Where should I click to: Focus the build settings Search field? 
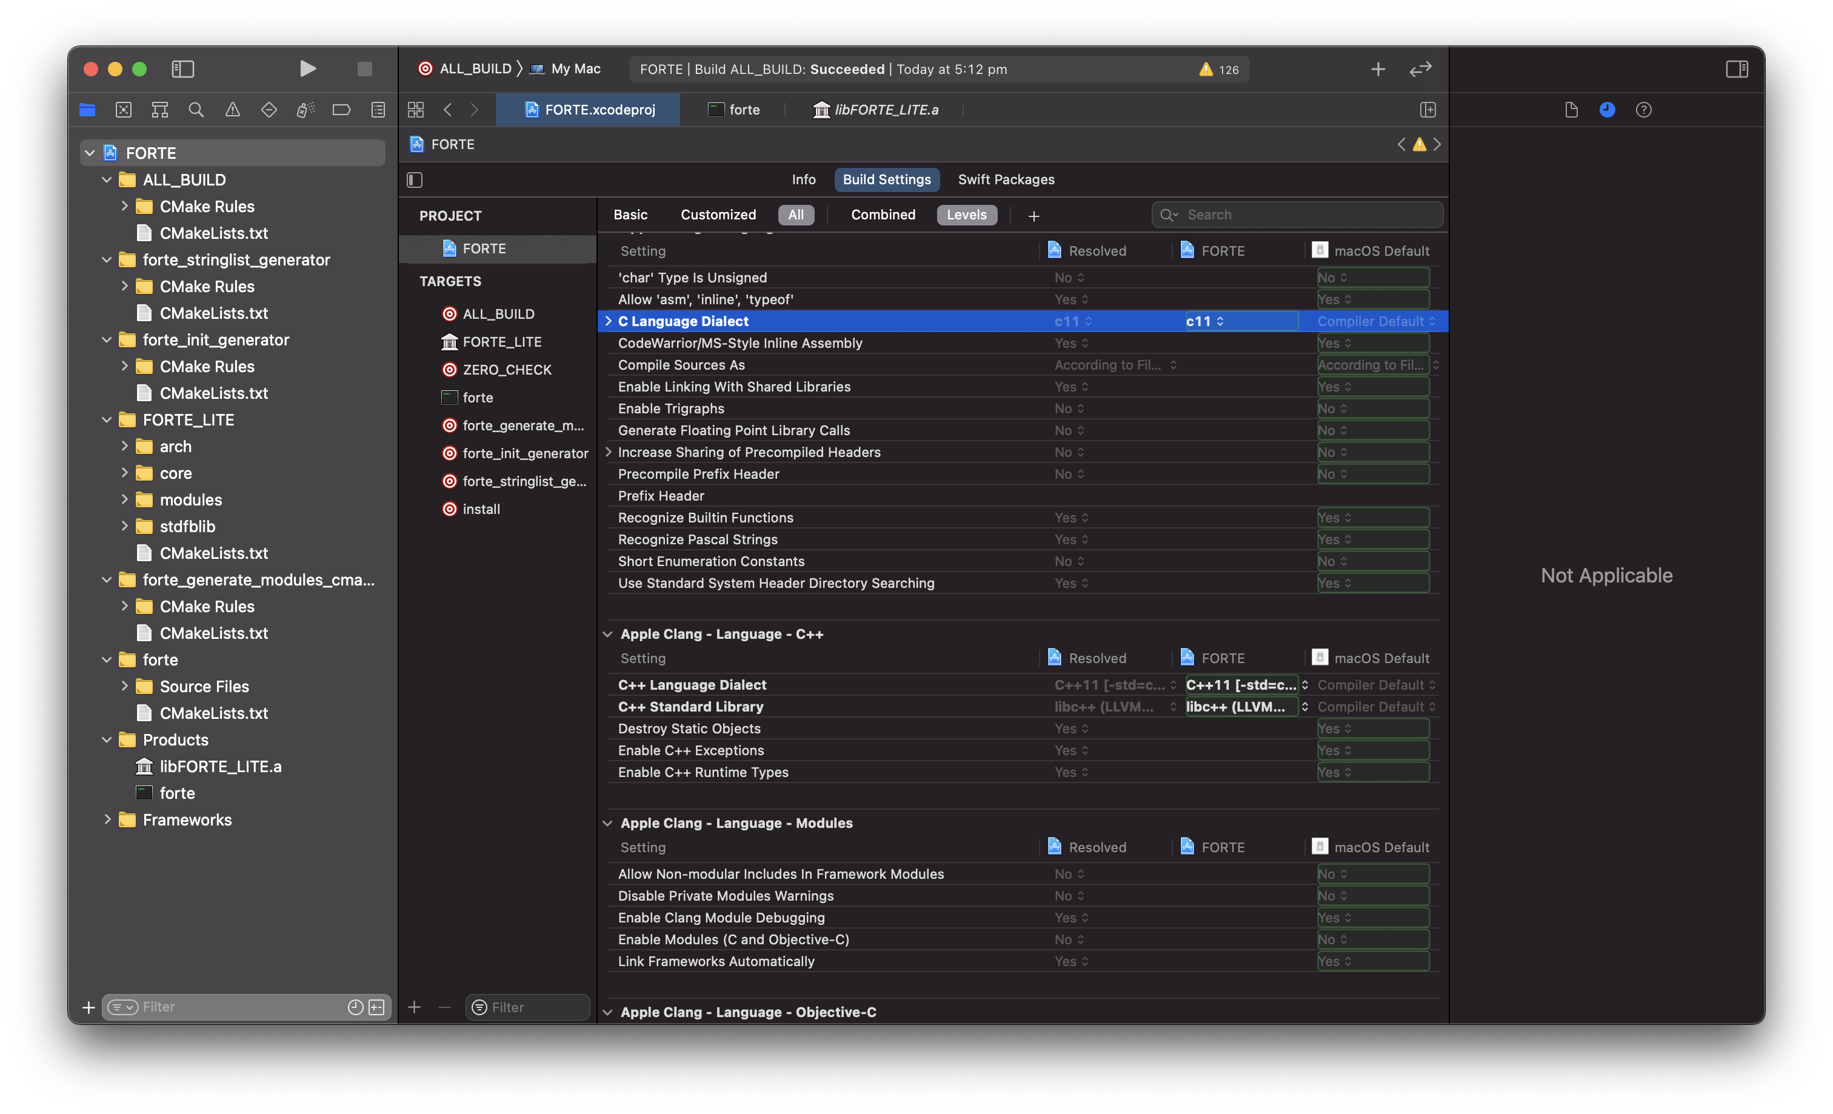click(1297, 215)
